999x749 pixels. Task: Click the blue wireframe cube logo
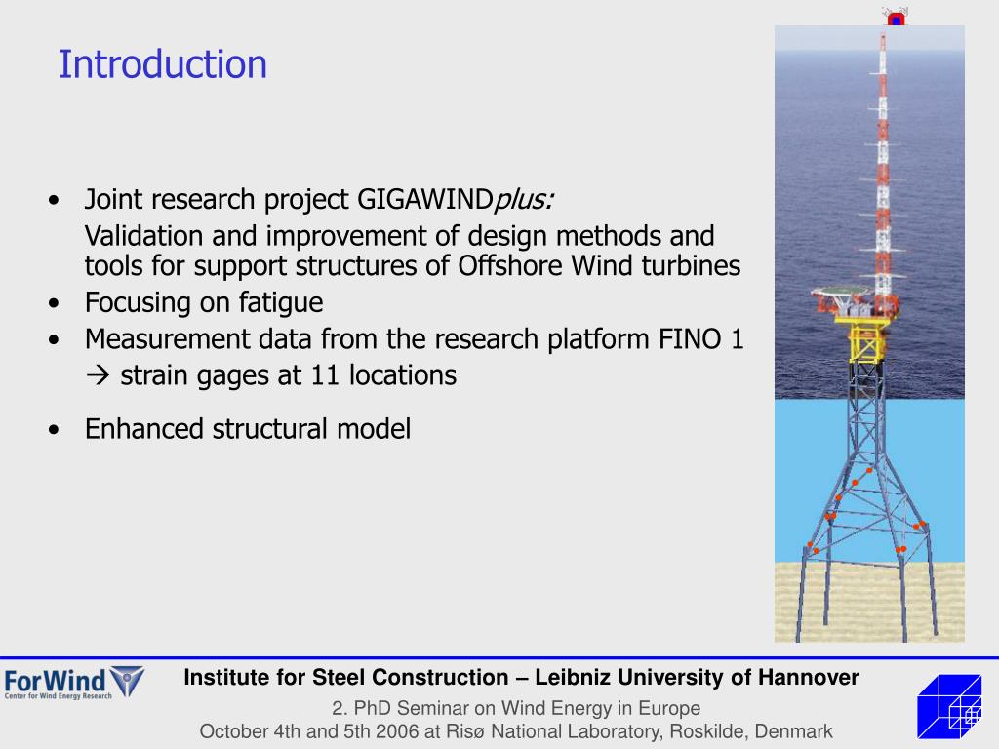[x=949, y=706]
